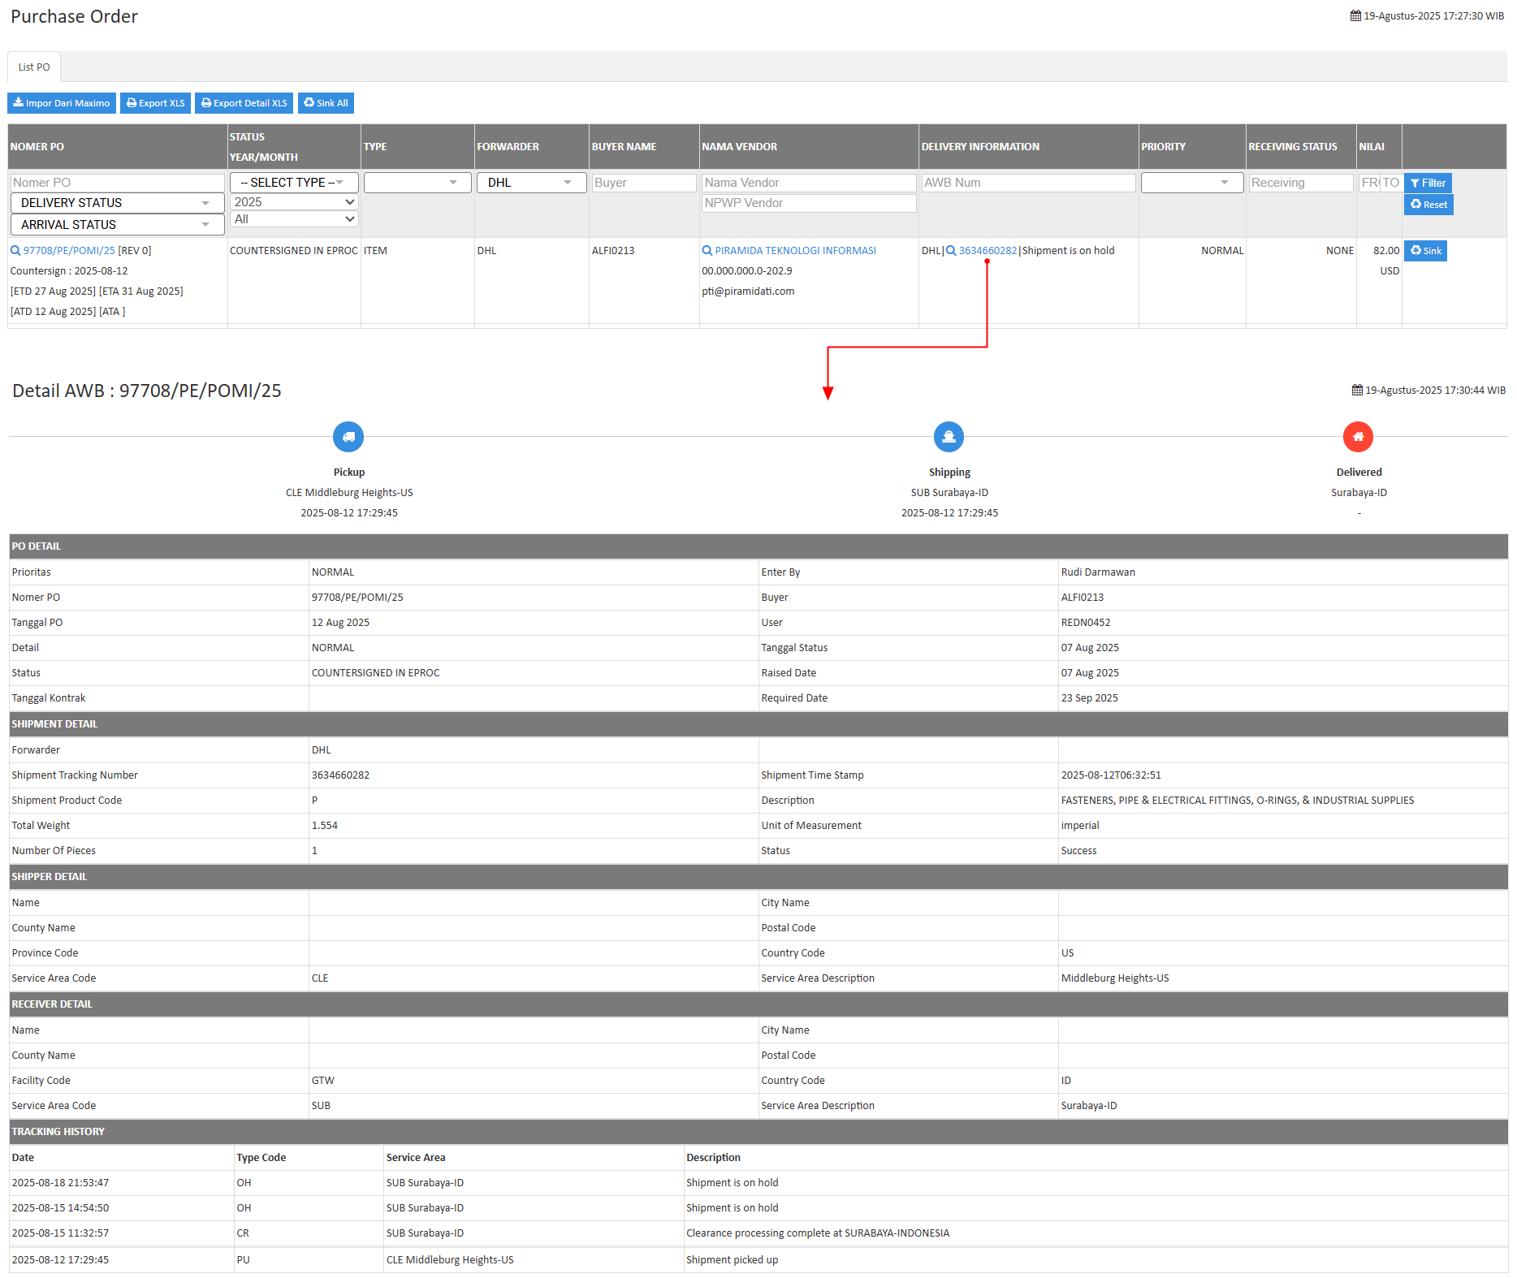This screenshot has width=1517, height=1278.
Task: Switch to the List PO tab
Action: click(x=34, y=67)
